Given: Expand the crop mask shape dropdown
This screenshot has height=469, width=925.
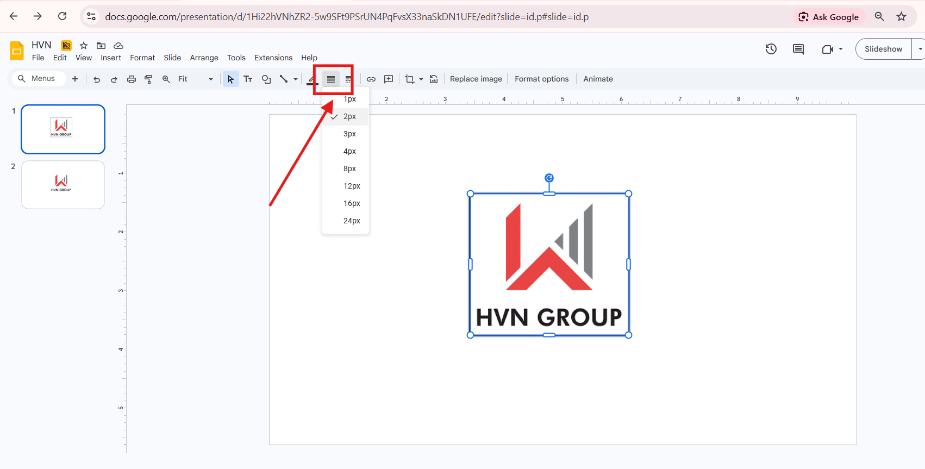Looking at the screenshot, I should (x=421, y=79).
